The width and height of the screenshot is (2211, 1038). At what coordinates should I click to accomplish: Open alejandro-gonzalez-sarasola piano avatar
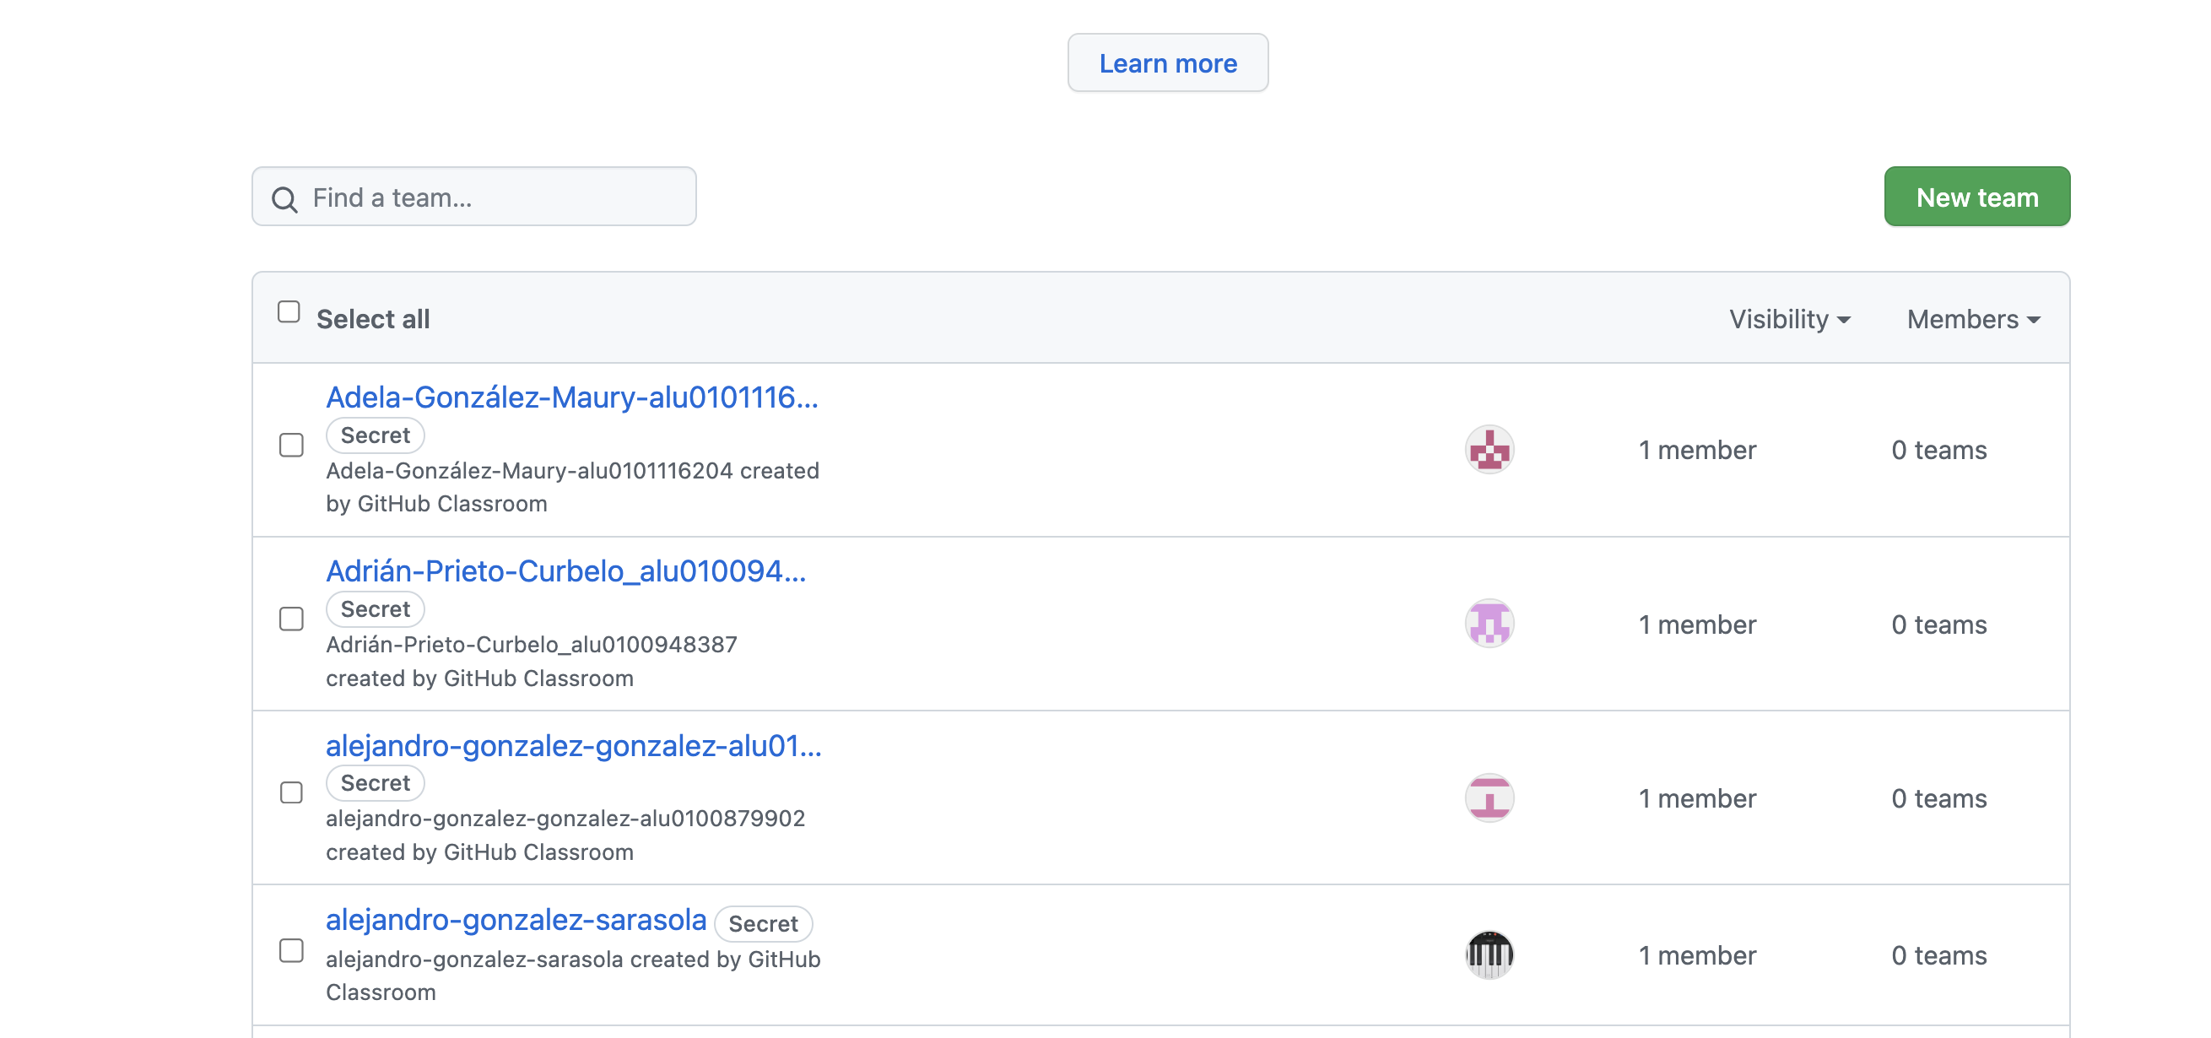1489,954
